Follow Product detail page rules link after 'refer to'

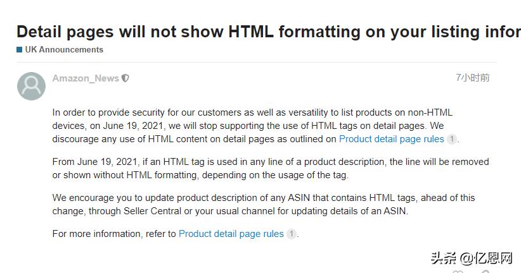[231, 234]
